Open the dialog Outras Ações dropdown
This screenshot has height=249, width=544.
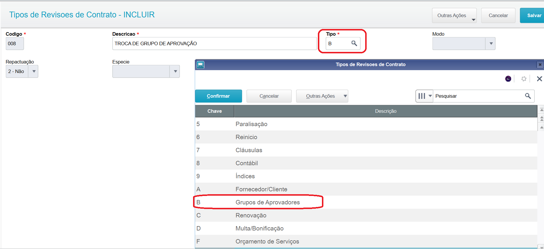click(x=322, y=96)
